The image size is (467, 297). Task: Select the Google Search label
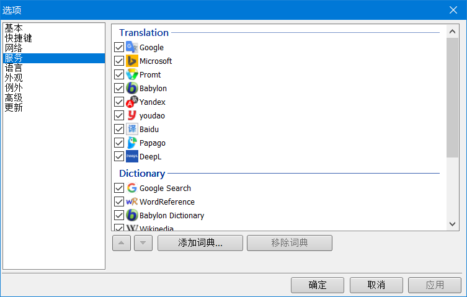165,188
